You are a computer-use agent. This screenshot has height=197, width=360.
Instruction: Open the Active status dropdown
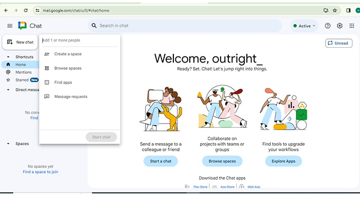(x=304, y=26)
